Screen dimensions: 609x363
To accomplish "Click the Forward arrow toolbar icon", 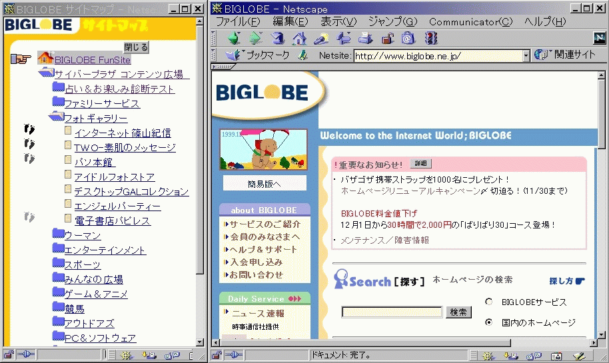I will coord(256,38).
